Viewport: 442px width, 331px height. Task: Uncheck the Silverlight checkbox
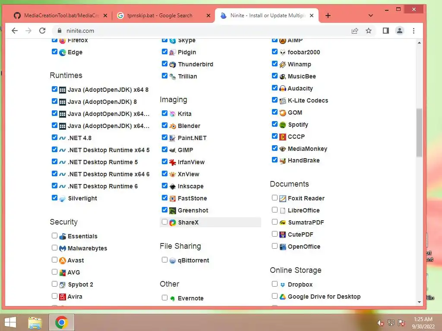click(55, 197)
